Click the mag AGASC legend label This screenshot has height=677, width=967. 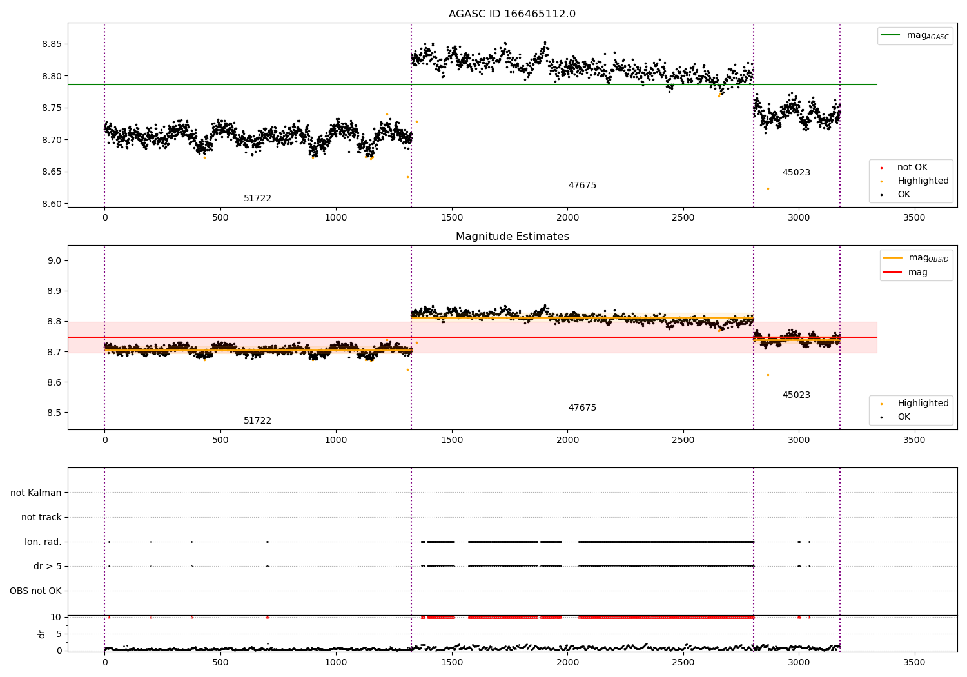[928, 35]
